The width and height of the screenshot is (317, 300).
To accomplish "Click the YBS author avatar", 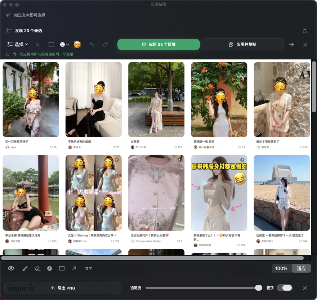I will [x=7, y=241].
